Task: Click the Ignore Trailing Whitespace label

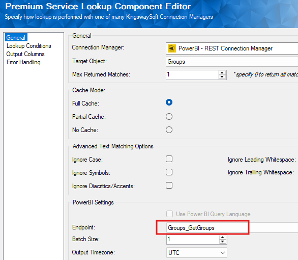Action: 261,172
